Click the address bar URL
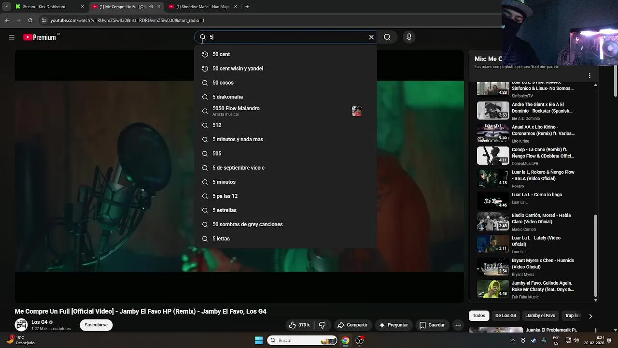Screen dimensions: 618x348 pyautogui.click(x=127, y=20)
